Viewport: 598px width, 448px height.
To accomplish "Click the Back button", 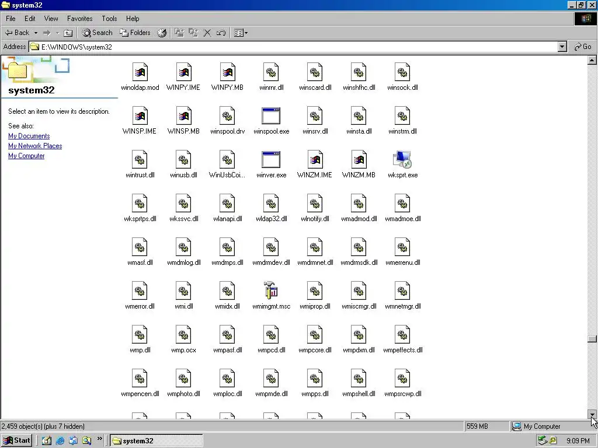I will pyautogui.click(x=17, y=33).
